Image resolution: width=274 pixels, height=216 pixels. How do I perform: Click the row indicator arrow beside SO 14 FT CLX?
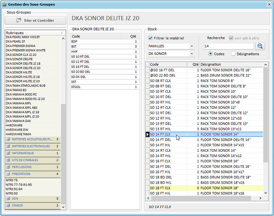(x=148, y=134)
